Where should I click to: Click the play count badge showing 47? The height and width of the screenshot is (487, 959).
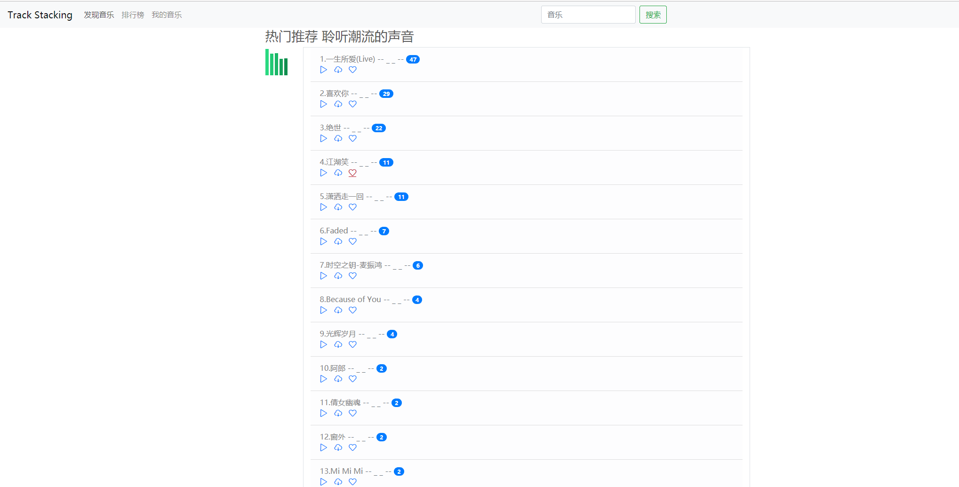tap(413, 59)
